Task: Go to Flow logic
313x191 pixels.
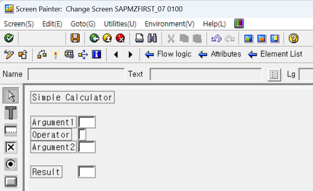Action: click(168, 54)
